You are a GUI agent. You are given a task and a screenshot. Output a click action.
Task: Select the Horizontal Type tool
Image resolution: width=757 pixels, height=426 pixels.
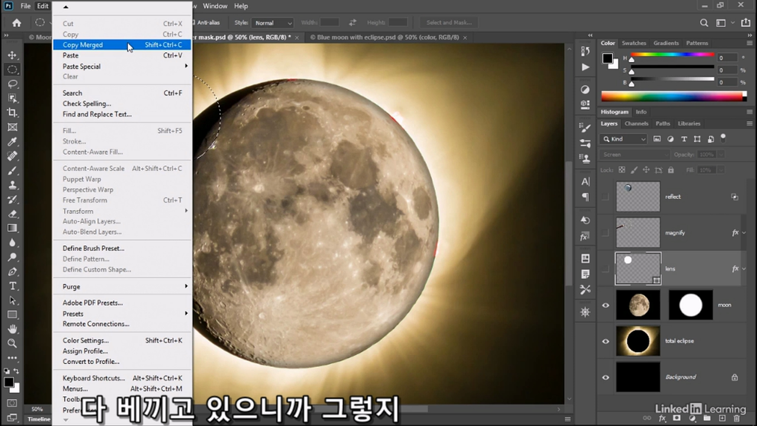(12, 286)
